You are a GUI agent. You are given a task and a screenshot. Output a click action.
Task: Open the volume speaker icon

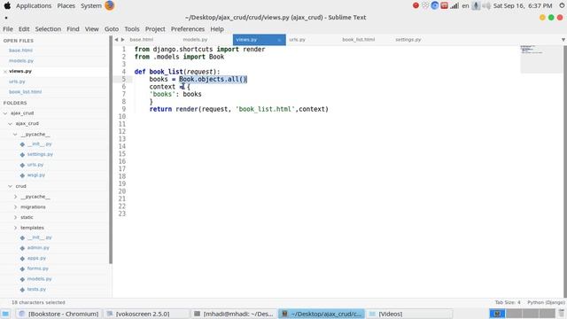click(x=486, y=6)
